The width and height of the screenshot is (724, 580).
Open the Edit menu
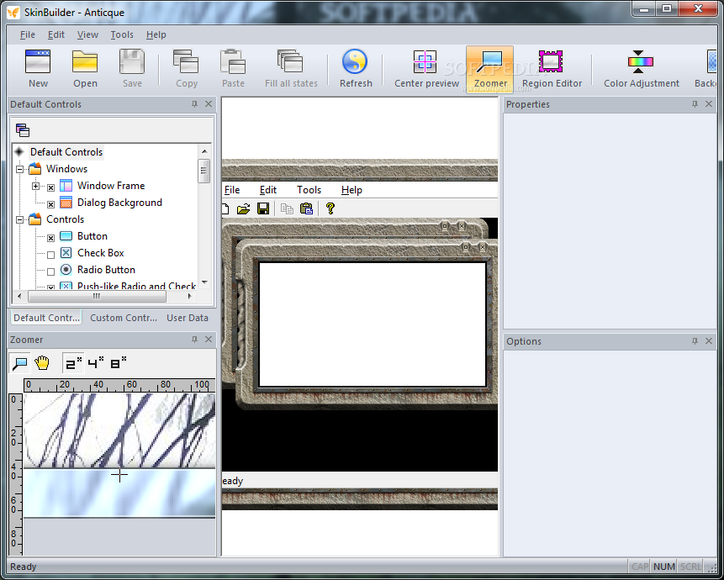tap(56, 34)
